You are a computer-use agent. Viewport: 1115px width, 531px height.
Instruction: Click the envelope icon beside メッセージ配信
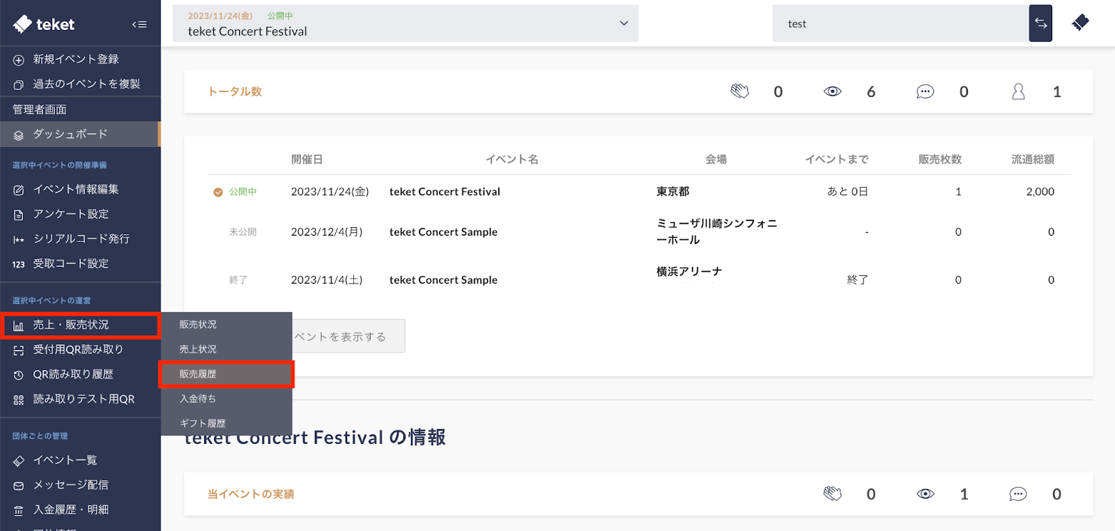click(19, 486)
